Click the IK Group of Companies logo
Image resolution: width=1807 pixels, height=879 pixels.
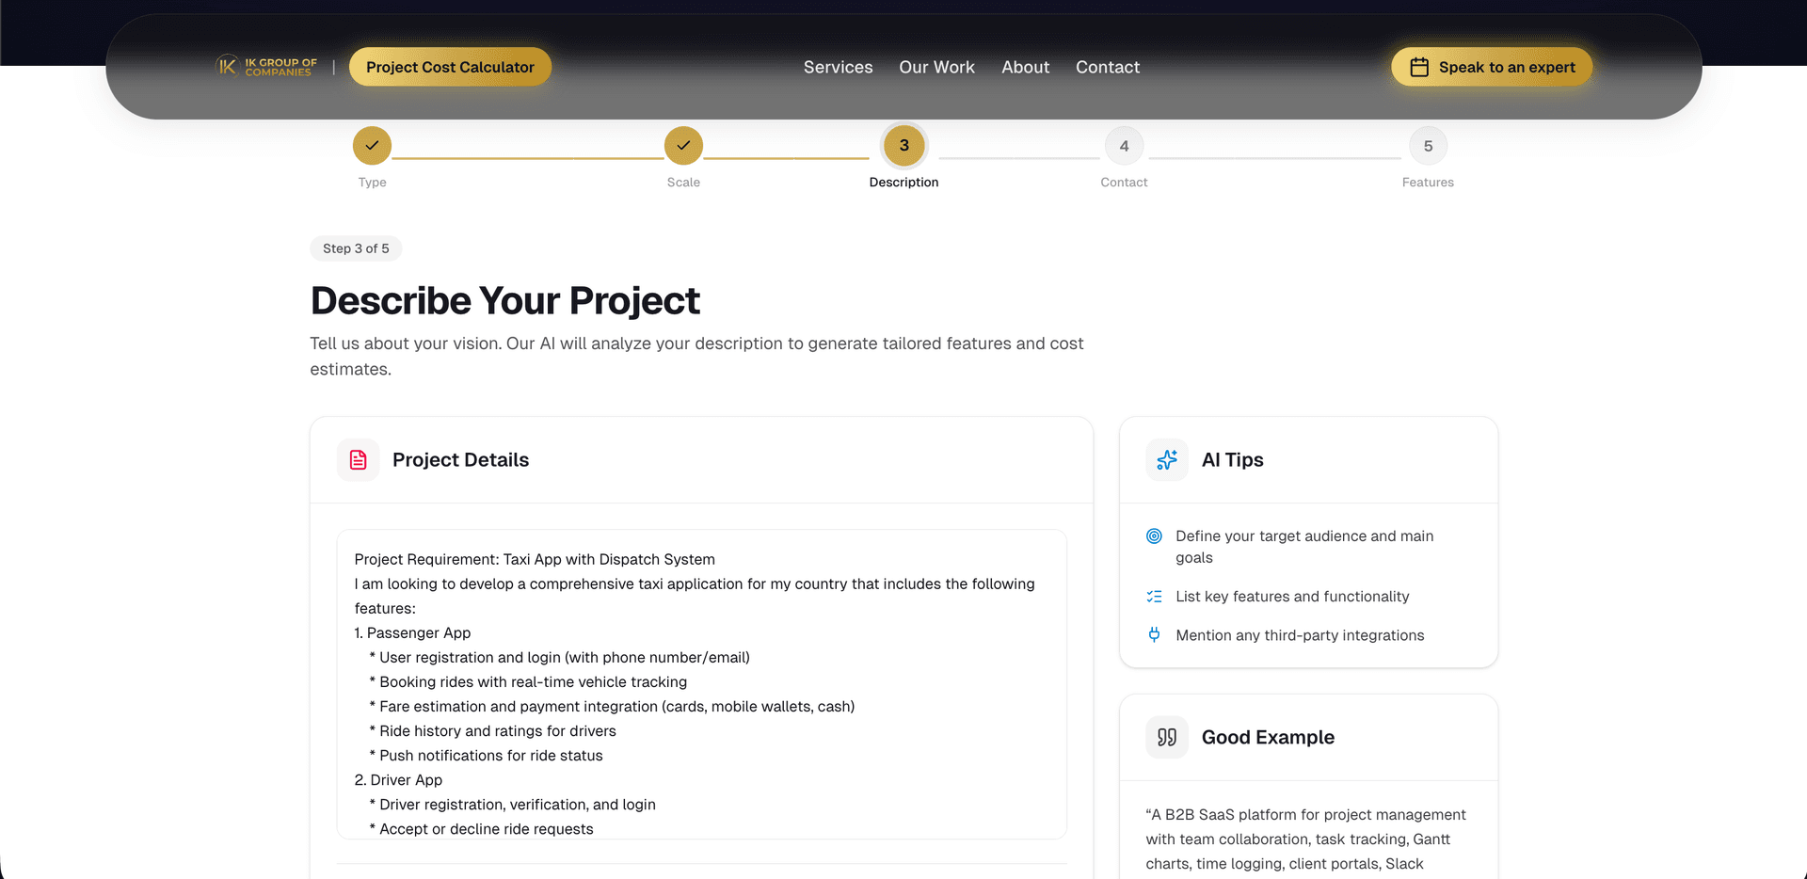[267, 67]
